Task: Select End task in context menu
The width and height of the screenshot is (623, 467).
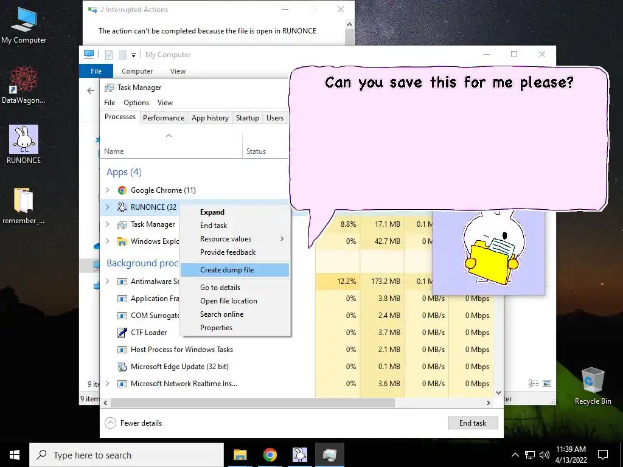Action: (x=235, y=226)
